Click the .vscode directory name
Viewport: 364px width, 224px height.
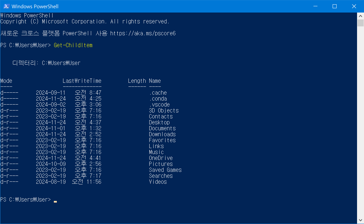pyautogui.click(x=159, y=105)
